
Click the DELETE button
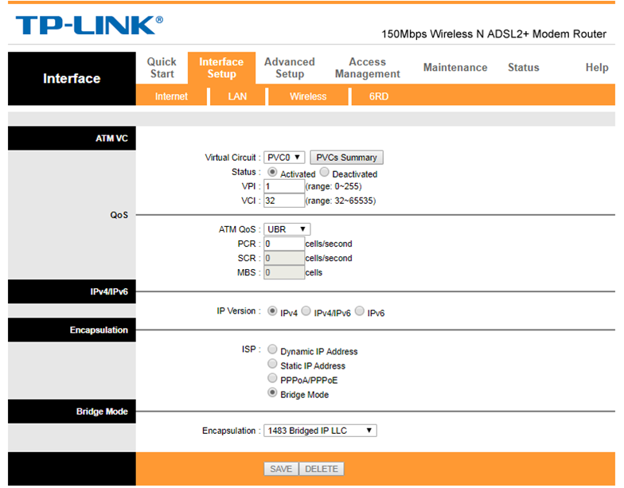tap(322, 469)
